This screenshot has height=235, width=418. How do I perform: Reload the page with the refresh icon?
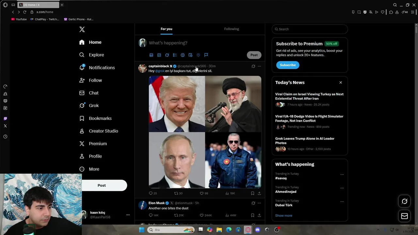(24, 12)
